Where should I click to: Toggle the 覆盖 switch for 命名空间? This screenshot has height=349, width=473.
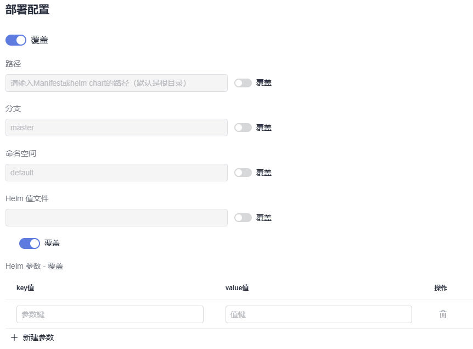click(x=243, y=173)
